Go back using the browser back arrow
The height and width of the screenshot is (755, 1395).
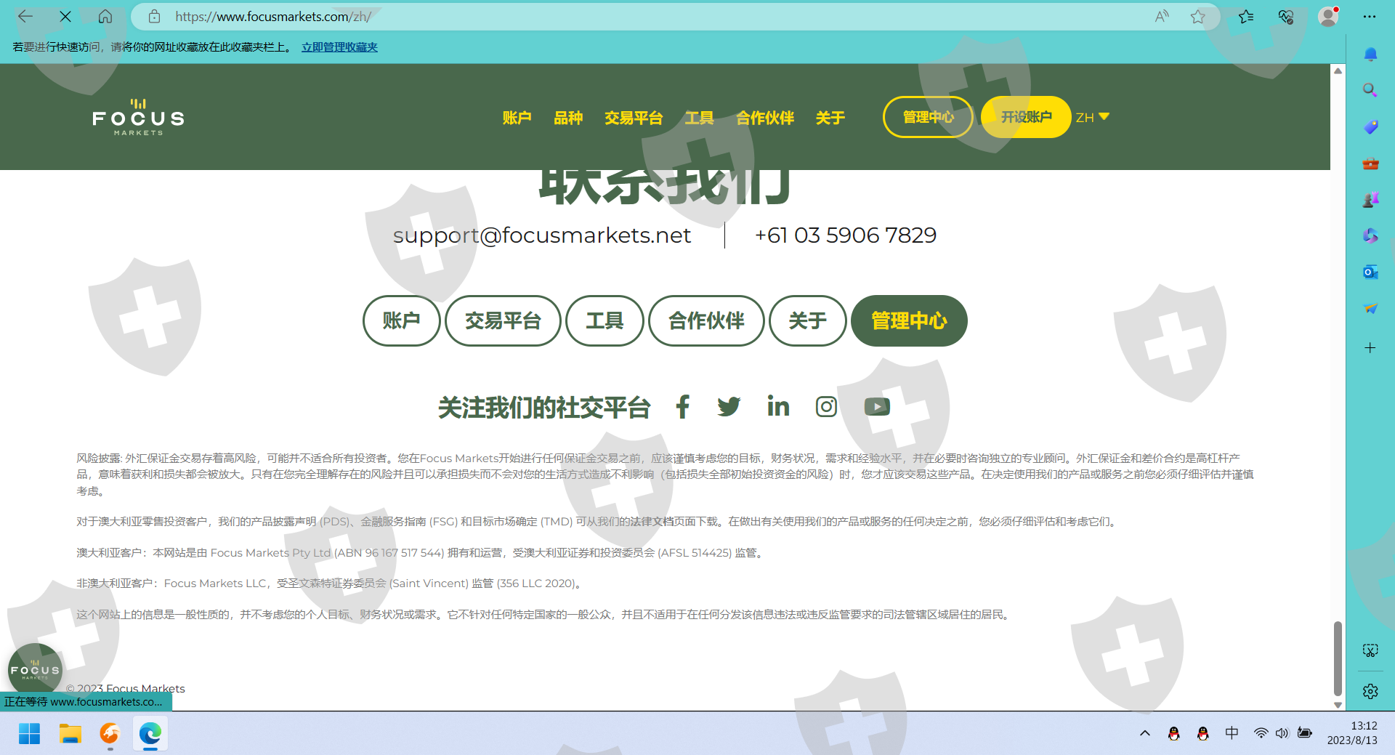pos(25,16)
